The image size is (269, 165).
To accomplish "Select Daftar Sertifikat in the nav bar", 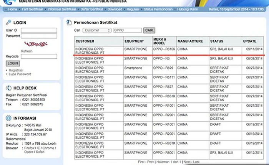I will (91, 9).
